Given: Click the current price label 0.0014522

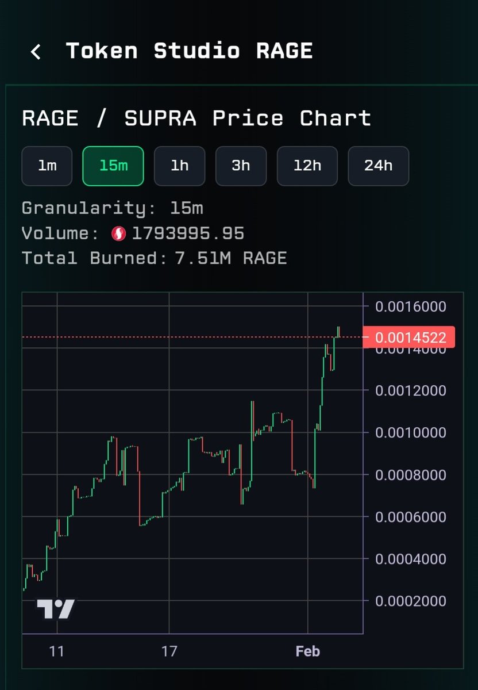Looking at the screenshot, I should click(x=408, y=337).
